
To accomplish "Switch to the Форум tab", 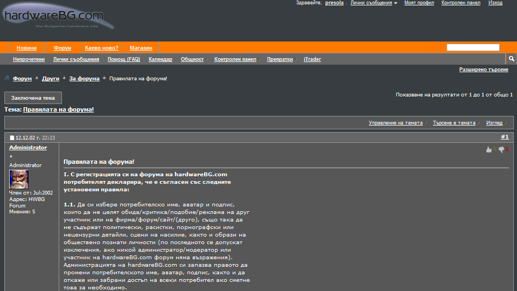I will coord(62,48).
